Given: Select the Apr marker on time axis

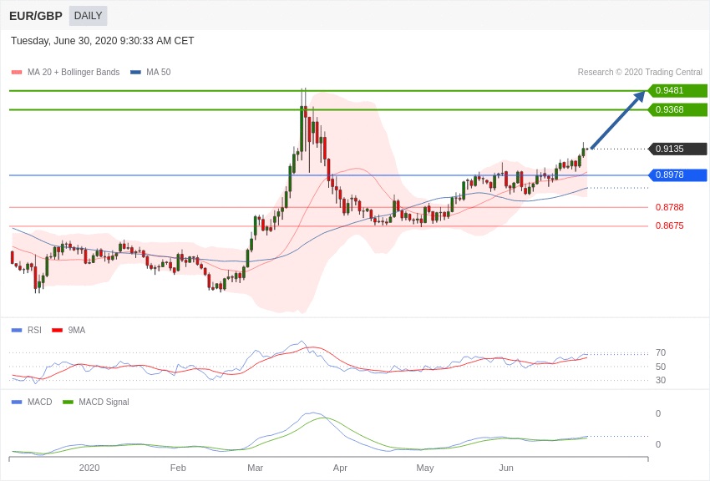Looking at the screenshot, I should (340, 468).
